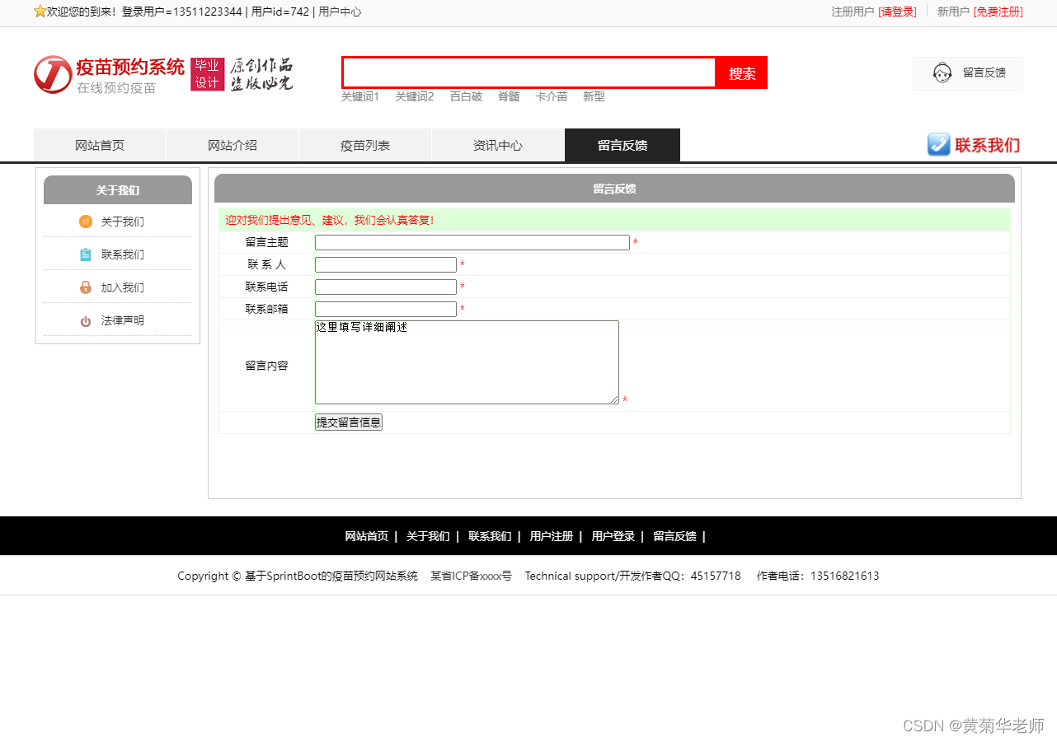Image resolution: width=1057 pixels, height=742 pixels.
Task: Focus the main search input box
Action: pyautogui.click(x=529, y=72)
